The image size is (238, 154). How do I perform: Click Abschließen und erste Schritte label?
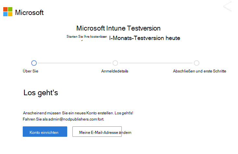(199, 71)
